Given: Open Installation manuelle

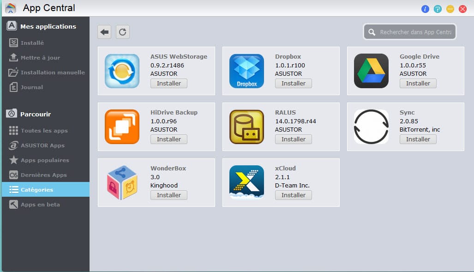Looking at the screenshot, I should 46,73.
